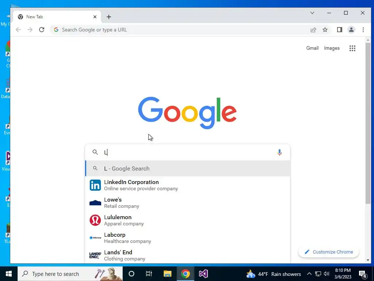This screenshot has height=281, width=374.
Task: Select the LinkedIn Corporation suggestion
Action: pos(188,185)
